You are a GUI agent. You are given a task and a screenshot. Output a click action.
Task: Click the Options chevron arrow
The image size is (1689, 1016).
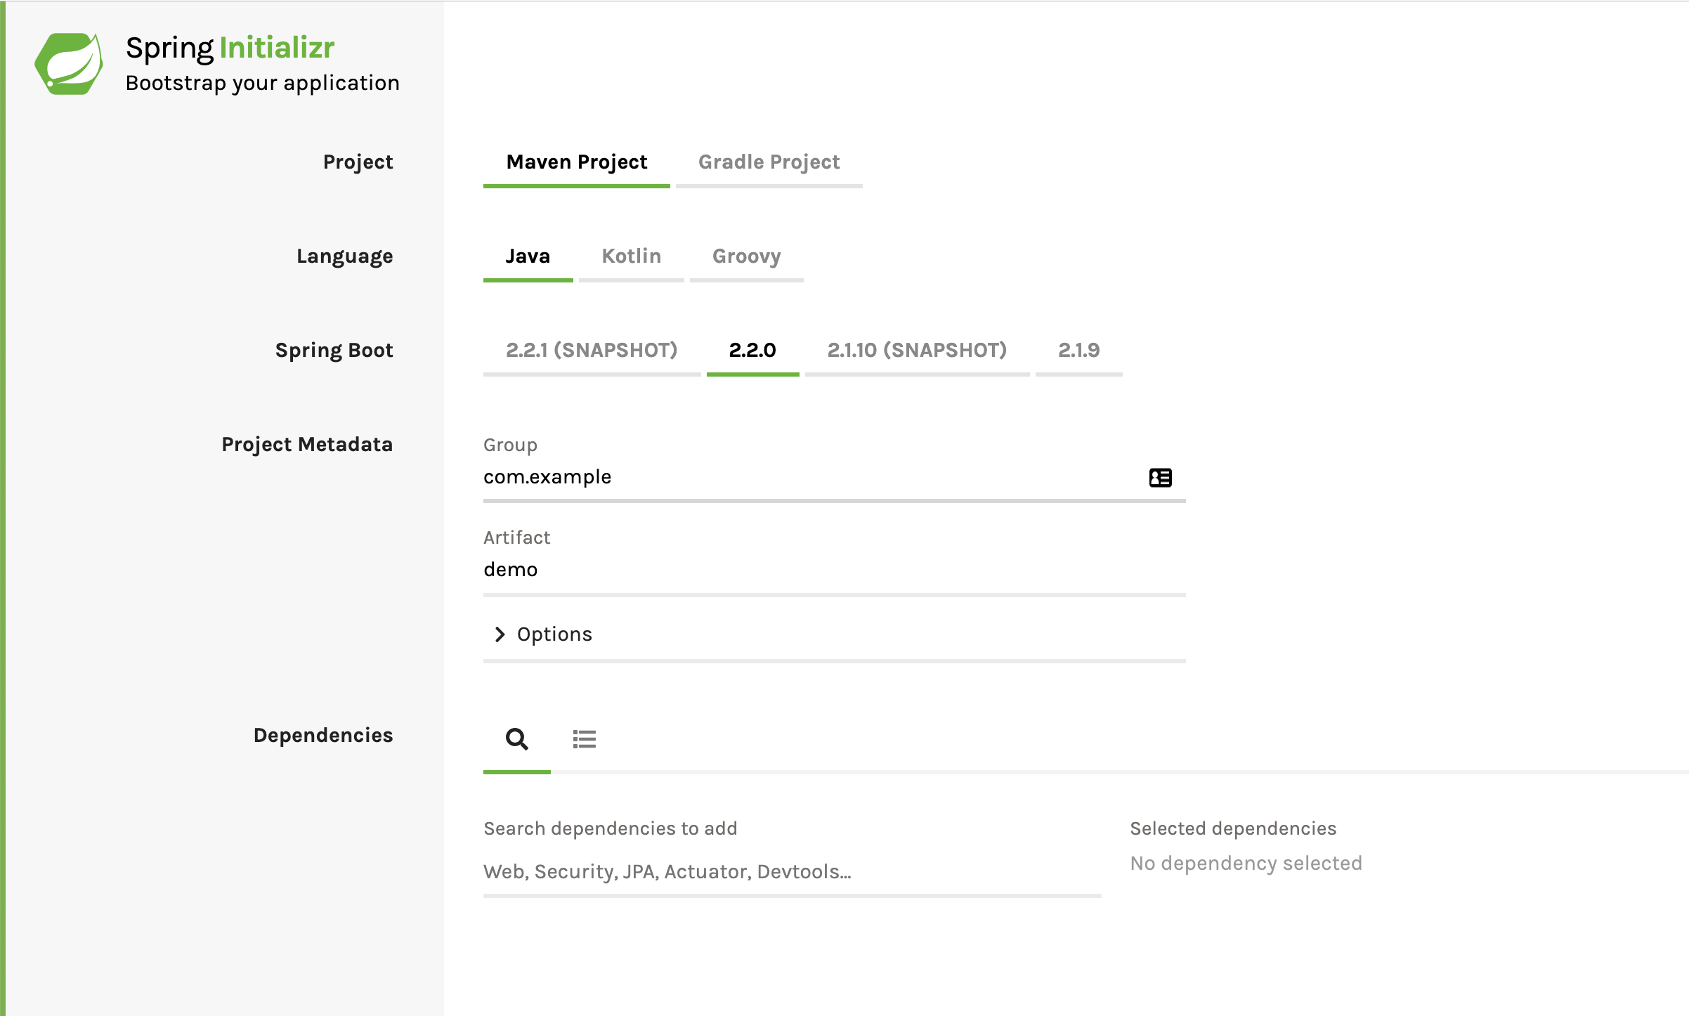[500, 634]
